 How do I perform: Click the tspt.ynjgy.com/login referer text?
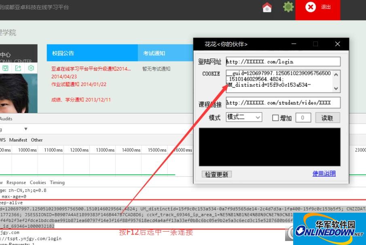[31, 239]
